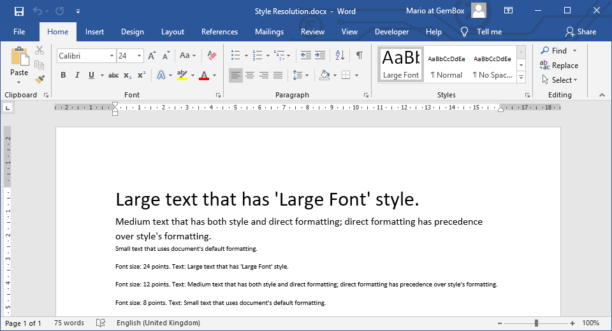This screenshot has width=612, height=331.
Task: Click the Format Painter brush icon
Action: point(40,79)
